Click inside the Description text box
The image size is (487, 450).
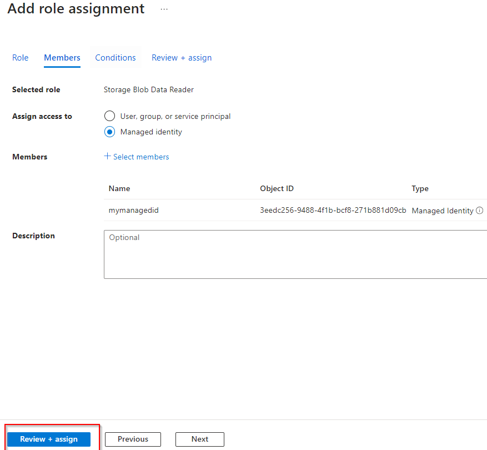tap(295, 254)
